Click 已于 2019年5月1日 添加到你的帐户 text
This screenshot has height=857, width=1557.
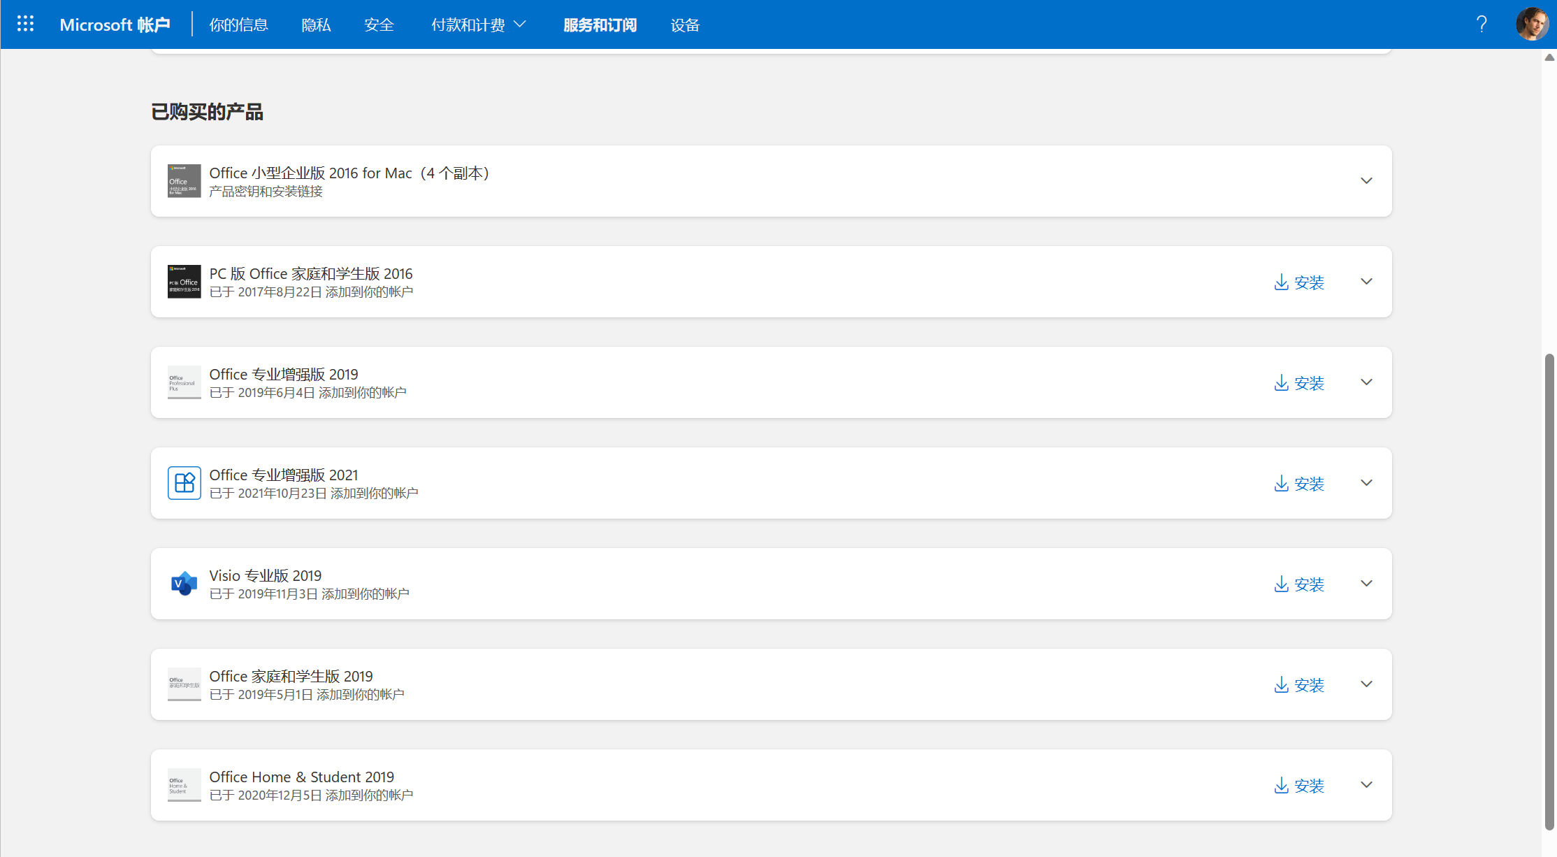pos(307,695)
